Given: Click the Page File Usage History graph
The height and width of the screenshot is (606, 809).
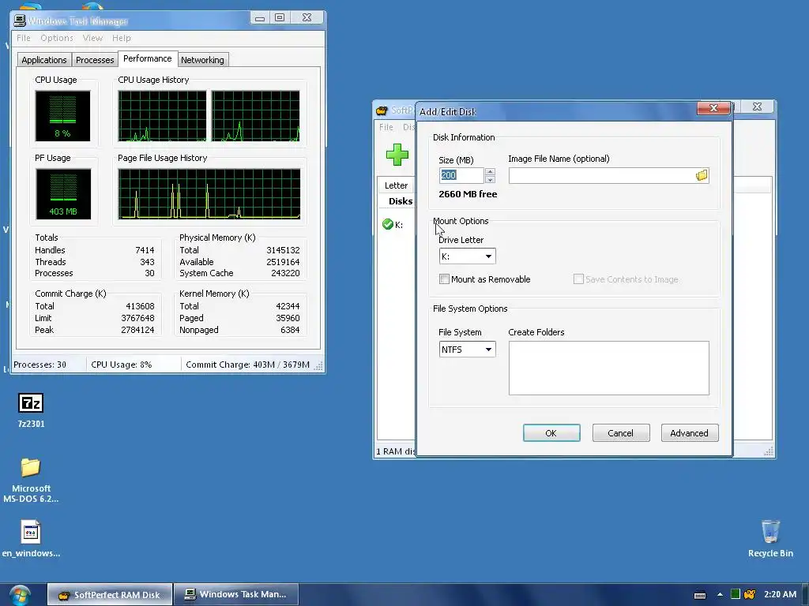Looking at the screenshot, I should pyautogui.click(x=209, y=194).
